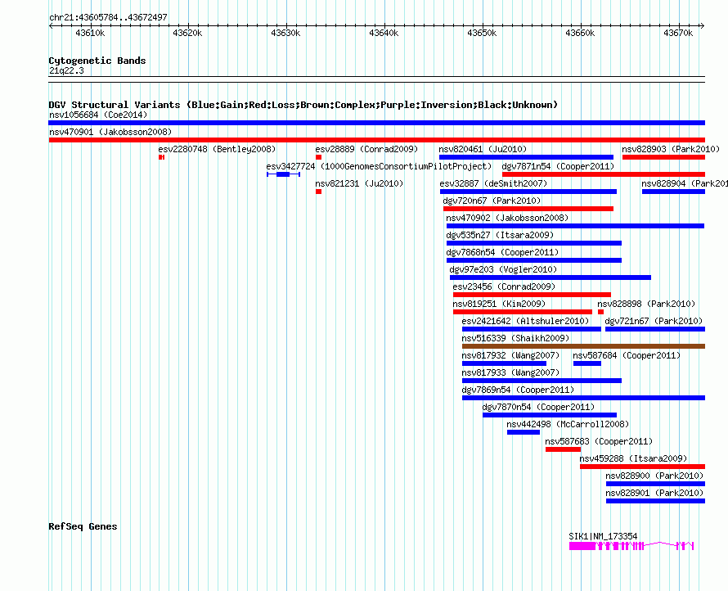Click the dgv535n27 (Itsara2009) label
The width and height of the screenshot is (728, 591).
pos(500,235)
